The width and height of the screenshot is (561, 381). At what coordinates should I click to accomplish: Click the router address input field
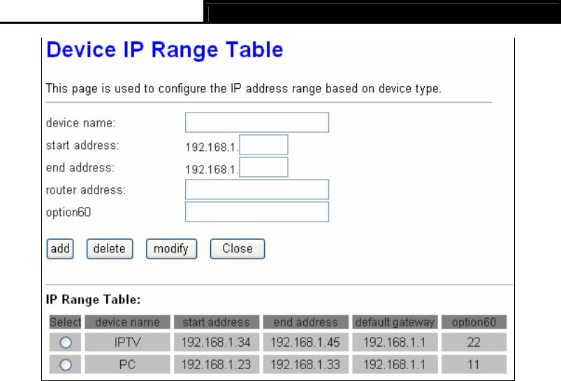coord(257,189)
